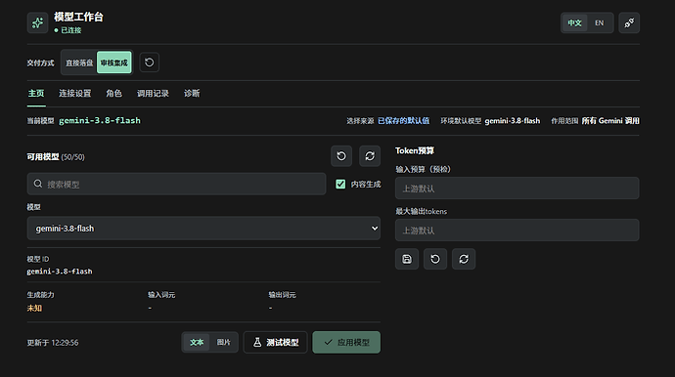This screenshot has width=675, height=377.
Task: Click the current model name gemini-3.8-flash in green
Action: (100, 121)
